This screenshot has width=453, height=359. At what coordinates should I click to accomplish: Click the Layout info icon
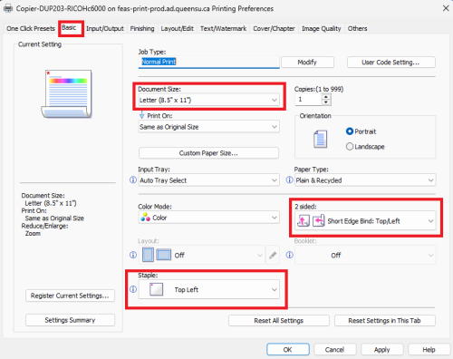tap(133, 255)
